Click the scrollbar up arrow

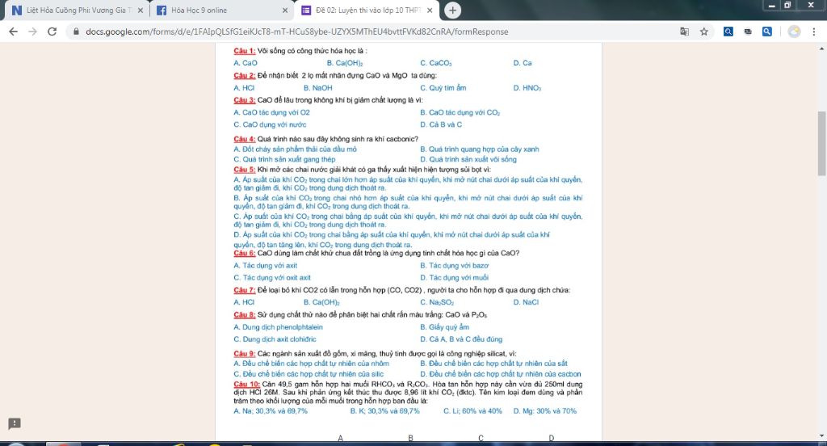click(x=821, y=48)
